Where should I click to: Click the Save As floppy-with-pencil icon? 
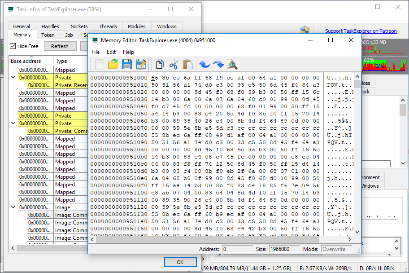141,64
